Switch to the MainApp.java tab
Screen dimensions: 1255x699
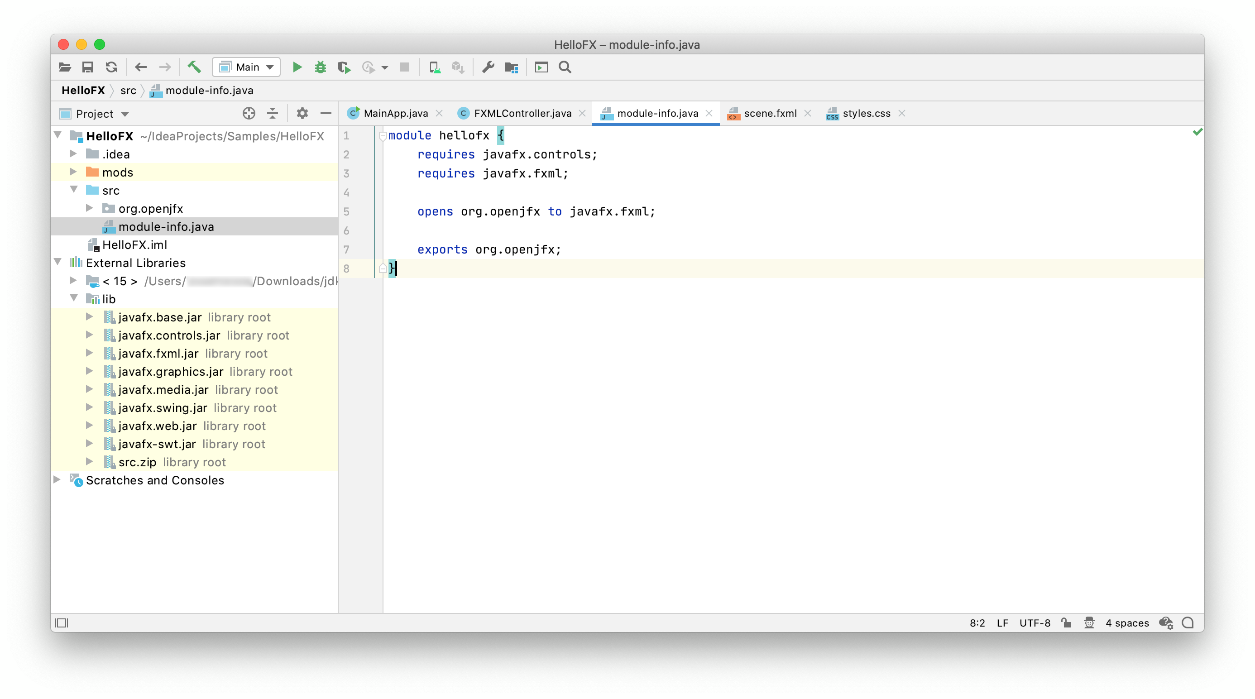(395, 114)
